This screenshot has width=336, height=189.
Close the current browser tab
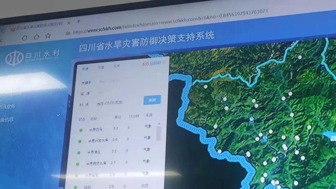68,23
